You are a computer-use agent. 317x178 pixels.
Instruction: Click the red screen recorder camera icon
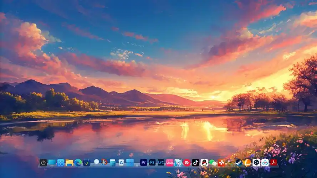(x=187, y=163)
